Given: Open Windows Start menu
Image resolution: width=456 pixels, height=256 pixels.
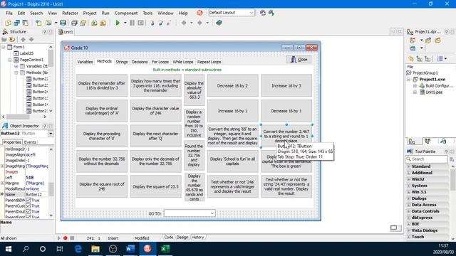Looking at the screenshot, I should 8,249.
